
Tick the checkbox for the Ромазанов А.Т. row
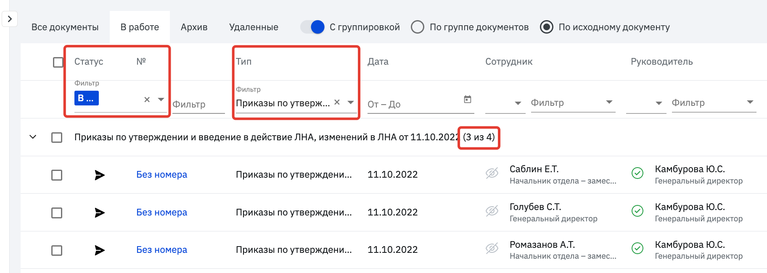pos(57,250)
